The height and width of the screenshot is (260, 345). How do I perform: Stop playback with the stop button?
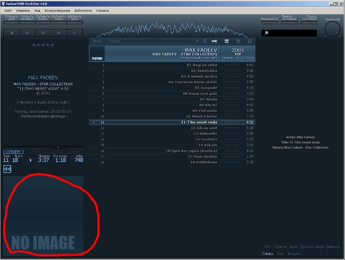click(x=12, y=33)
